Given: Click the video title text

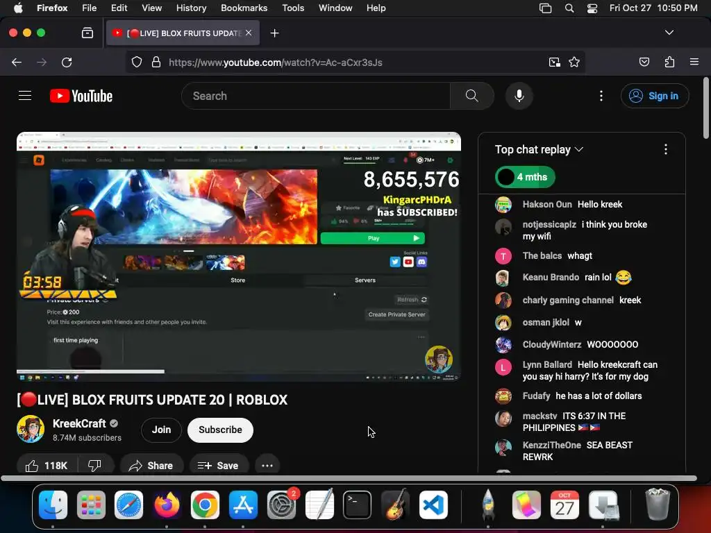Looking at the screenshot, I should 152,400.
